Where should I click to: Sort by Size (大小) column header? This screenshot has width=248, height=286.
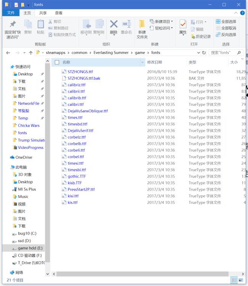pyautogui.click(x=234, y=62)
